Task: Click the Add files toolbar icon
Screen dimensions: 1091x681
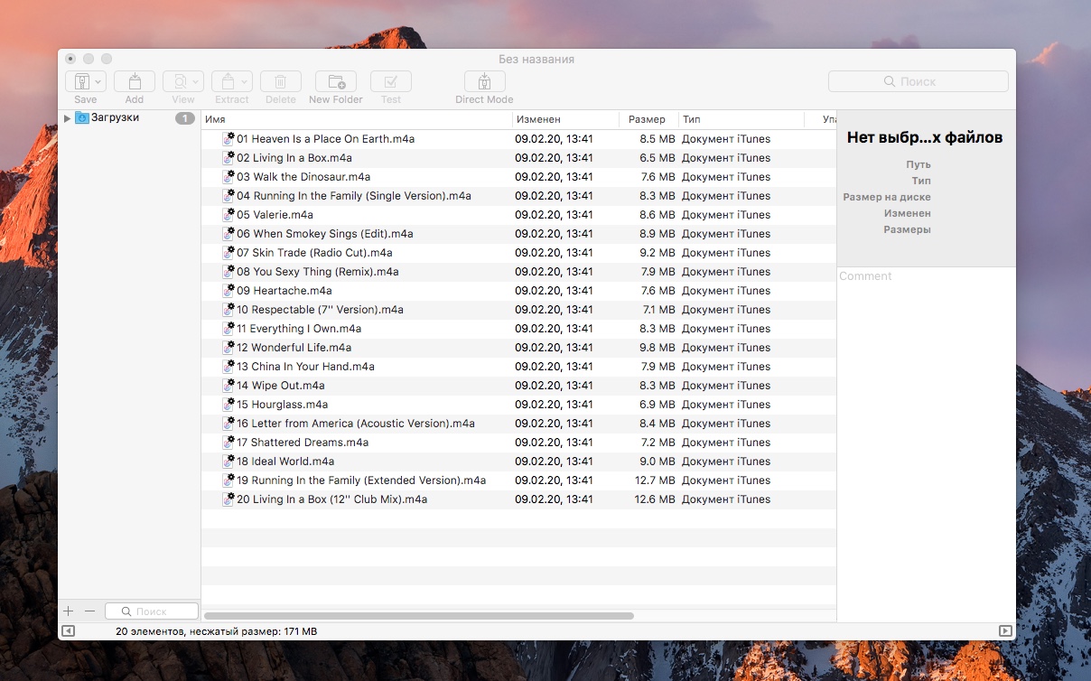Action: tap(135, 81)
